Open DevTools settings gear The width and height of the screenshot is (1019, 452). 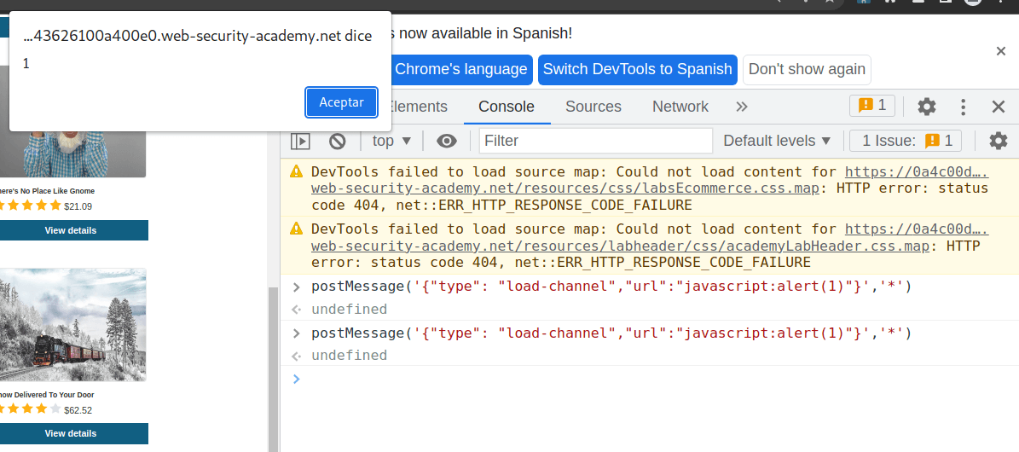(x=926, y=107)
